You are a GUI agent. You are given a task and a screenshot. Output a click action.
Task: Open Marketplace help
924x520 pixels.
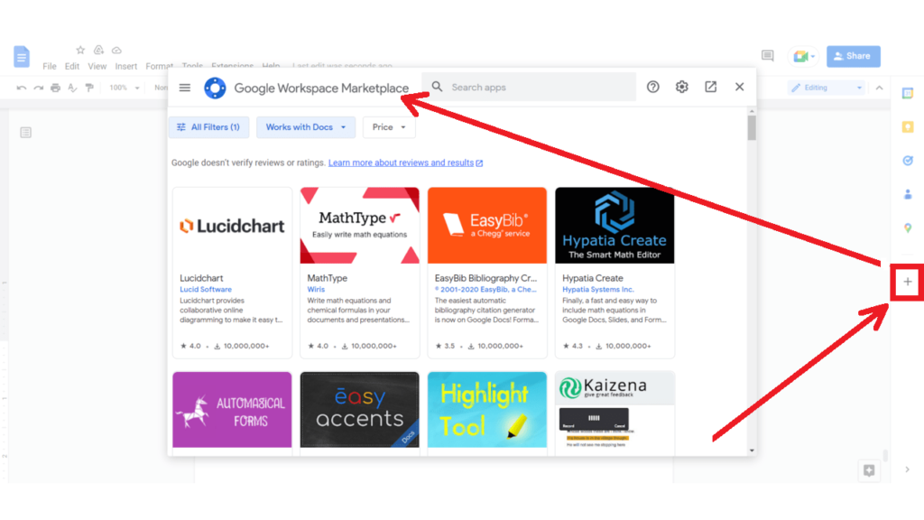653,87
